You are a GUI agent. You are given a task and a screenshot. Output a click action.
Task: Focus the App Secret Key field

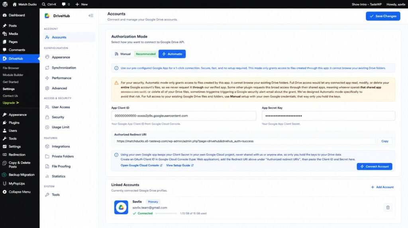click(x=328, y=116)
